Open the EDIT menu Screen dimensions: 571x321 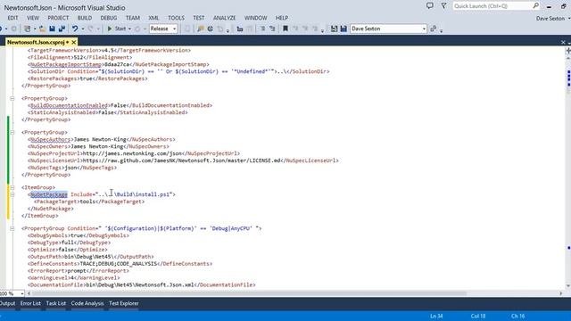point(12,18)
